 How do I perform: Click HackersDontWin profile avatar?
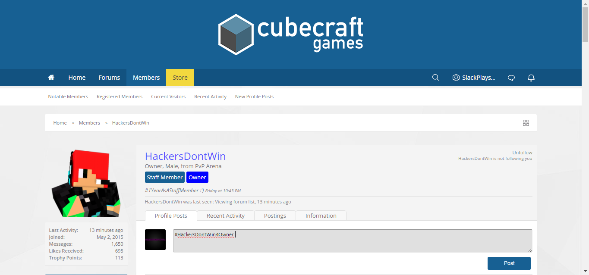(86, 183)
